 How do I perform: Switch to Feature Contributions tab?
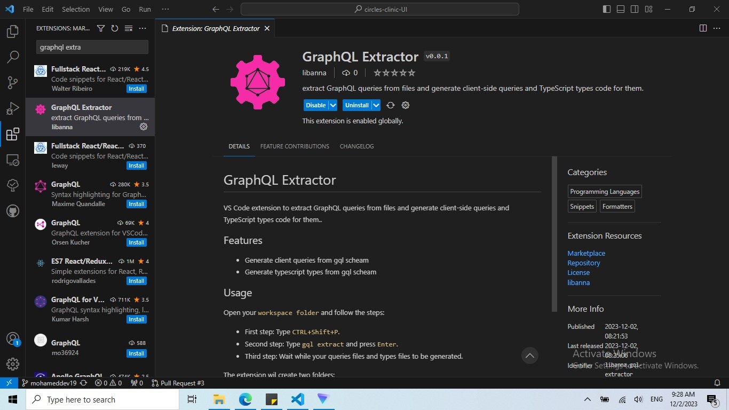pyautogui.click(x=295, y=146)
